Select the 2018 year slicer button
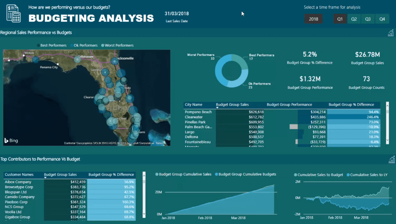The height and width of the screenshot is (224, 396). coord(313,19)
